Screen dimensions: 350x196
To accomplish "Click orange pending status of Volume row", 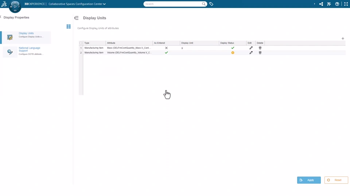I will (x=233, y=53).
